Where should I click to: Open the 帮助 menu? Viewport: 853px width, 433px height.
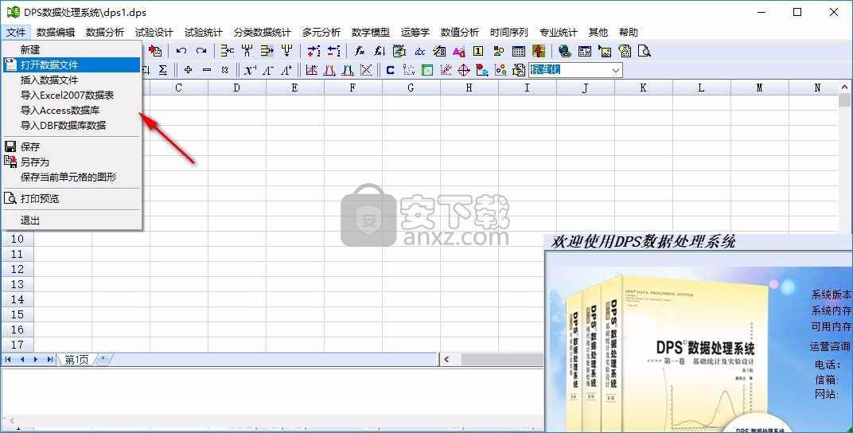pos(629,32)
